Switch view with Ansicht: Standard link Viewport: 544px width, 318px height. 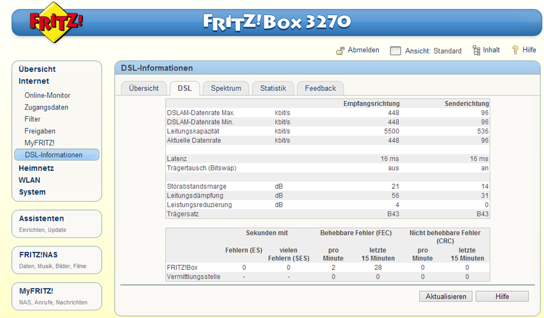433,51
